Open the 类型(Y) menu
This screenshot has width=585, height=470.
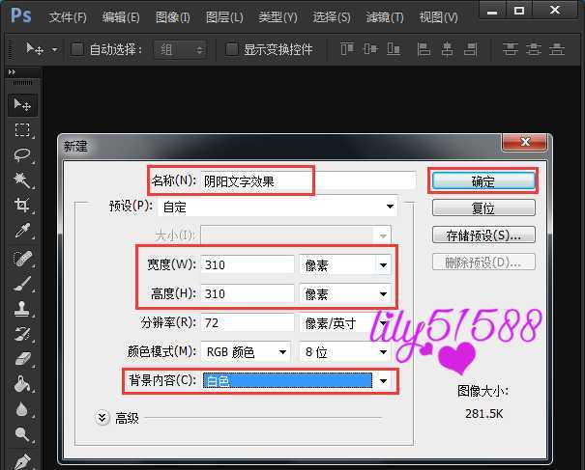click(278, 17)
